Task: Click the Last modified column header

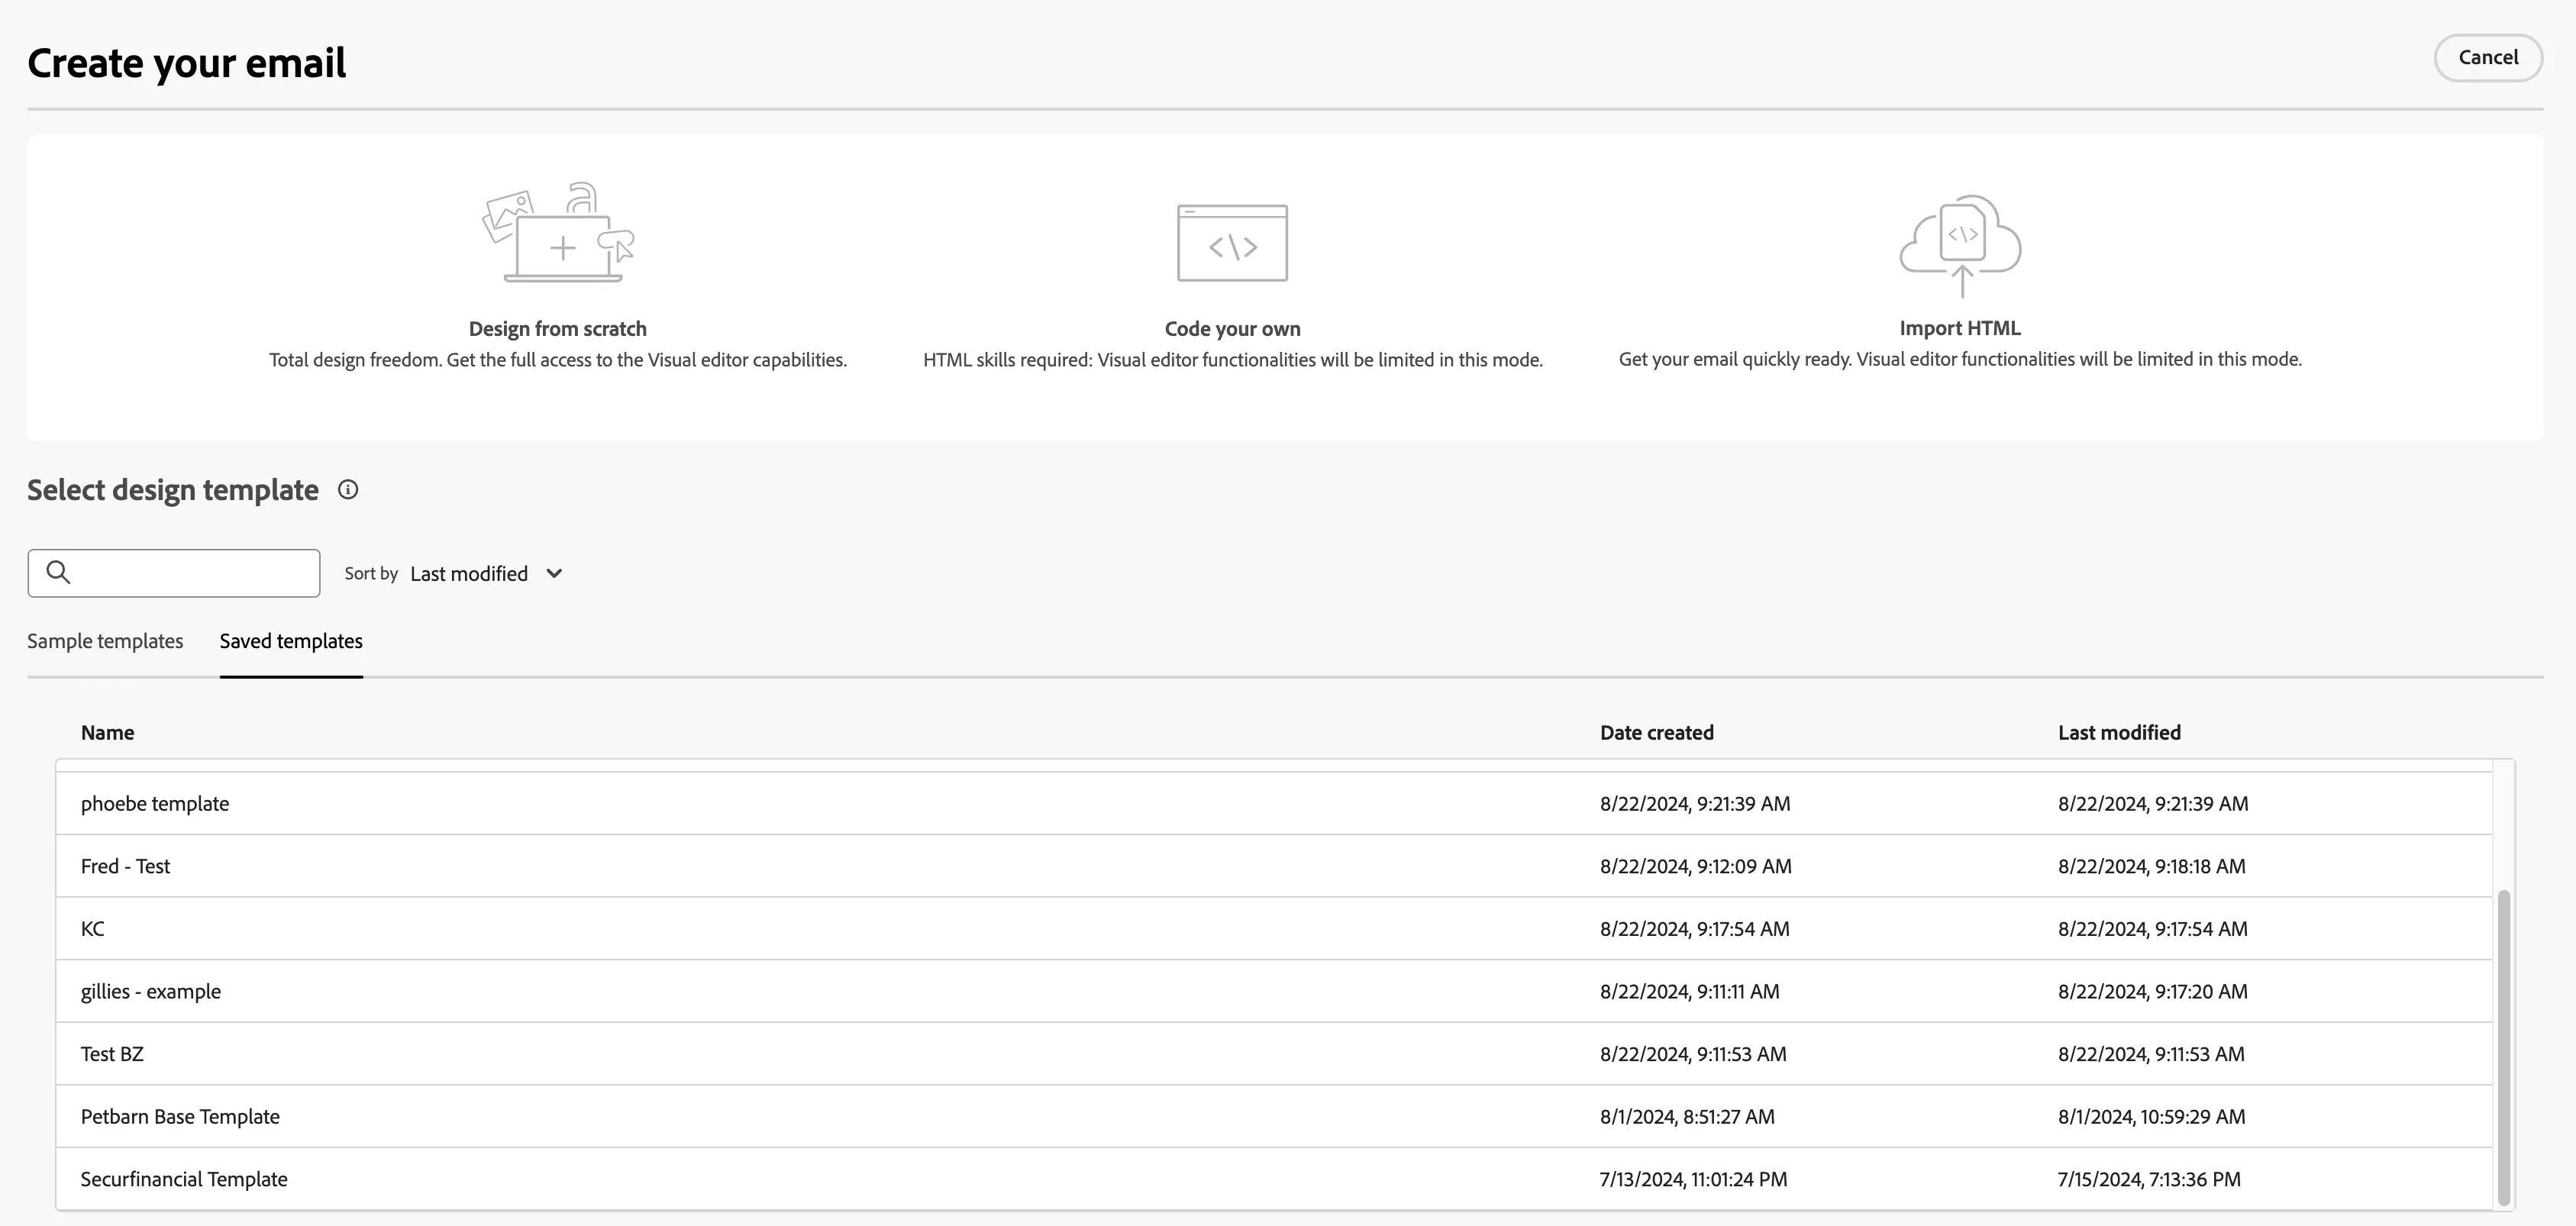Action: (x=2119, y=733)
